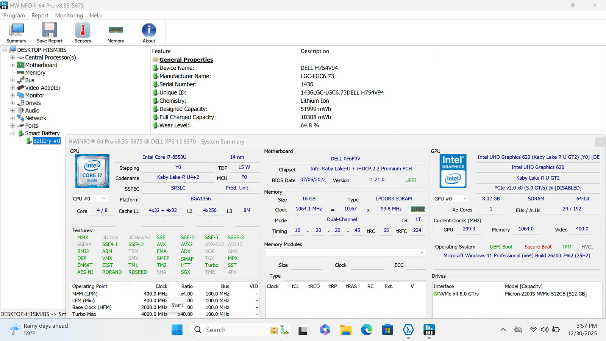Click the Intel Core i7 logo image

(x=92, y=171)
